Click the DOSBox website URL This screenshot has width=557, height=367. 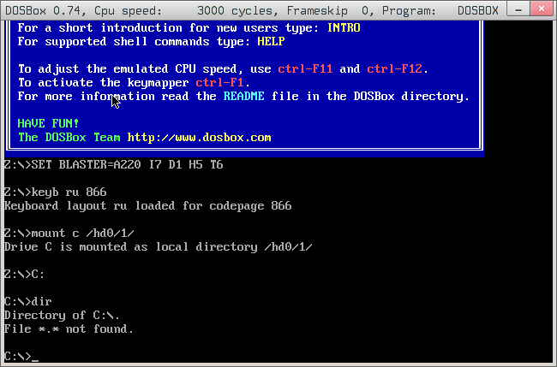click(x=199, y=137)
